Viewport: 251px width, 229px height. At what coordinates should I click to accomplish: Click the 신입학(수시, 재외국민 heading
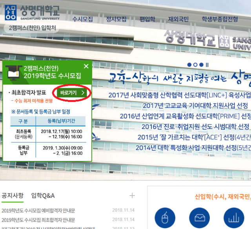(x=223, y=197)
